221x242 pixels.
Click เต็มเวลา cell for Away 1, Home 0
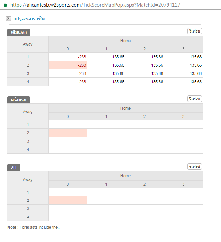[x=68, y=57]
